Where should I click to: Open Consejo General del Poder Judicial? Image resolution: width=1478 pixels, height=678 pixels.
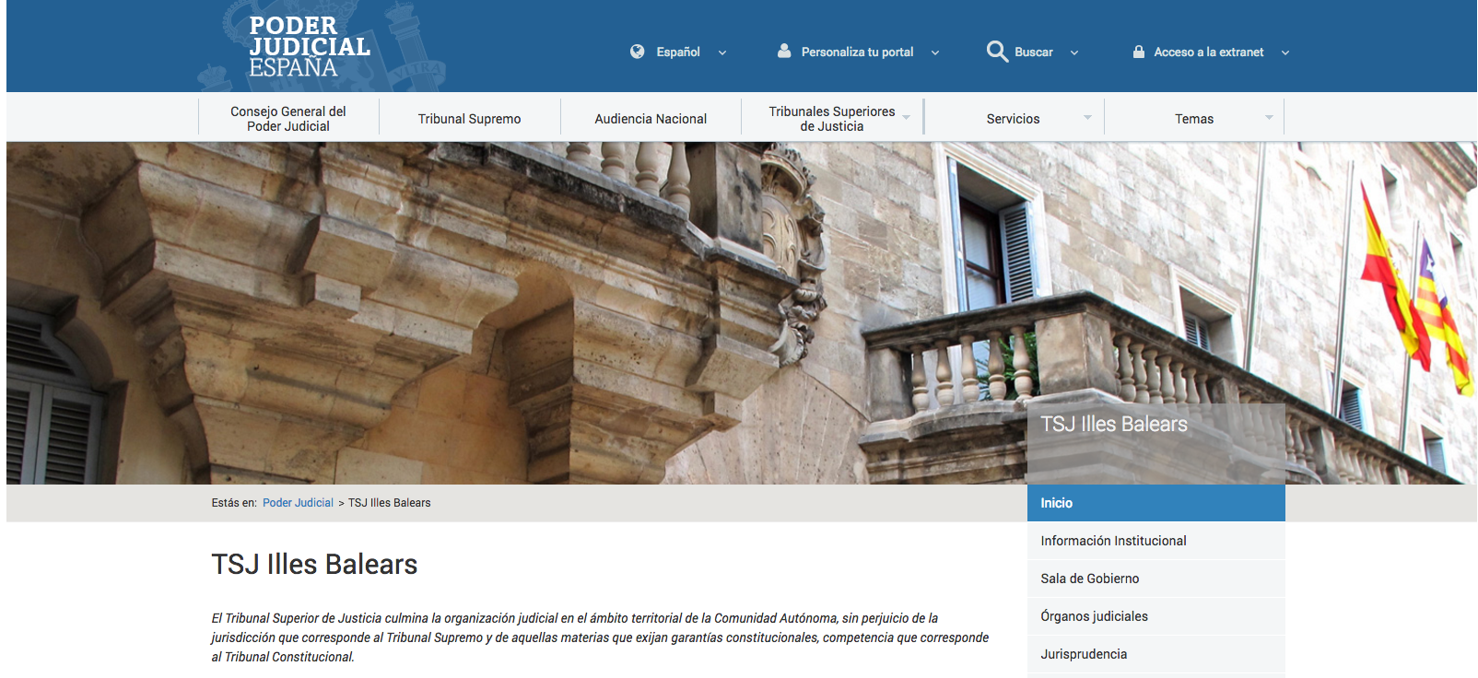288,118
